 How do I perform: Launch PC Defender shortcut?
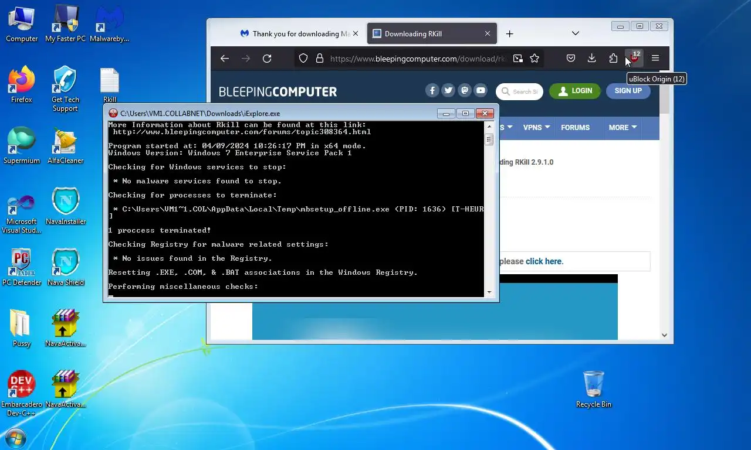pos(22,267)
